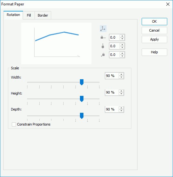Decrease horizontal rotation value with down arrow

coord(122,39)
